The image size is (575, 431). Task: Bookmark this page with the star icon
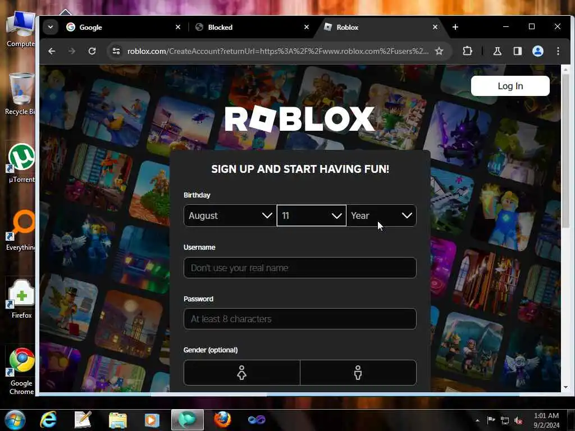pos(439,51)
